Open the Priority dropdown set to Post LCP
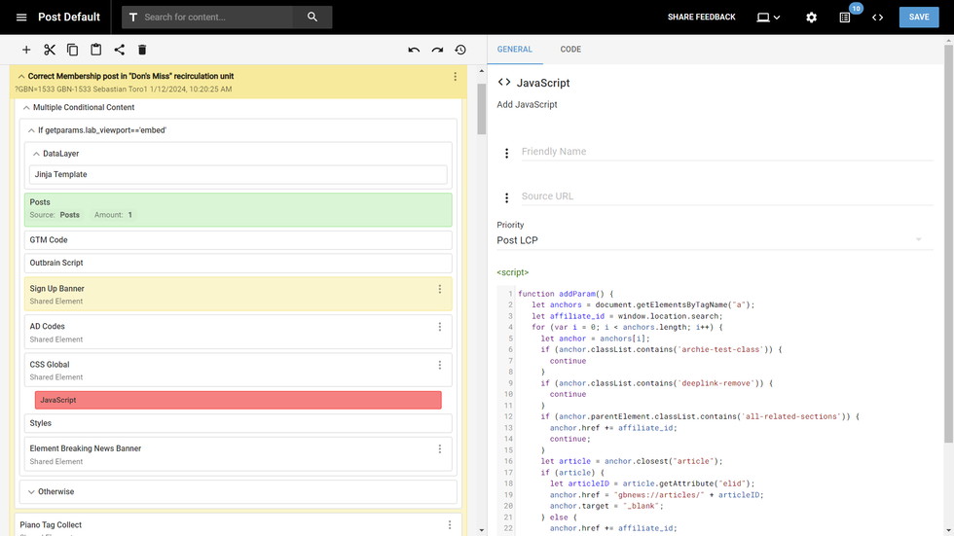This screenshot has width=954, height=536. 711,240
